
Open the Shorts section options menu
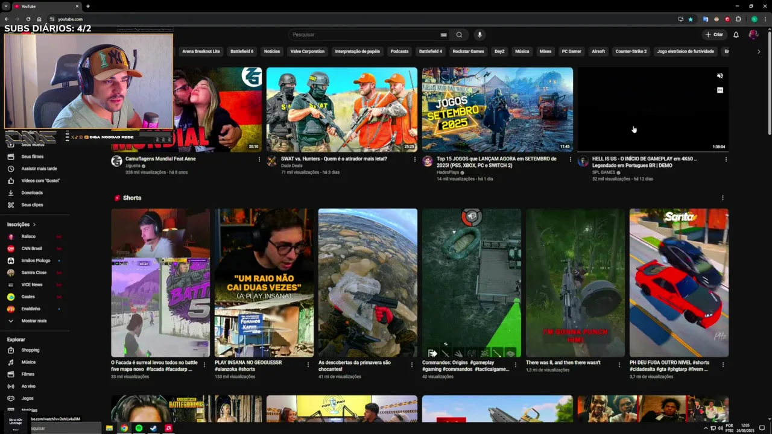coord(723,198)
